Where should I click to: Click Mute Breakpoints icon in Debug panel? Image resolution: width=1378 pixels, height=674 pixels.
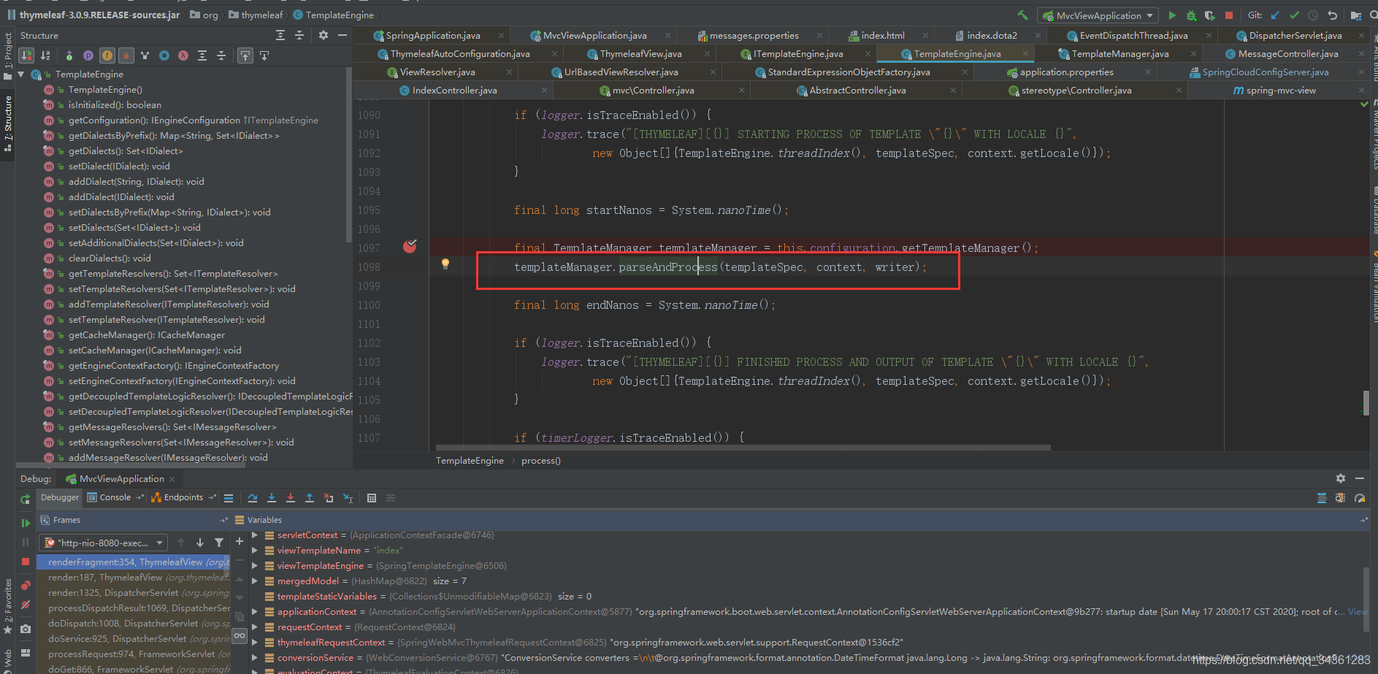26,605
